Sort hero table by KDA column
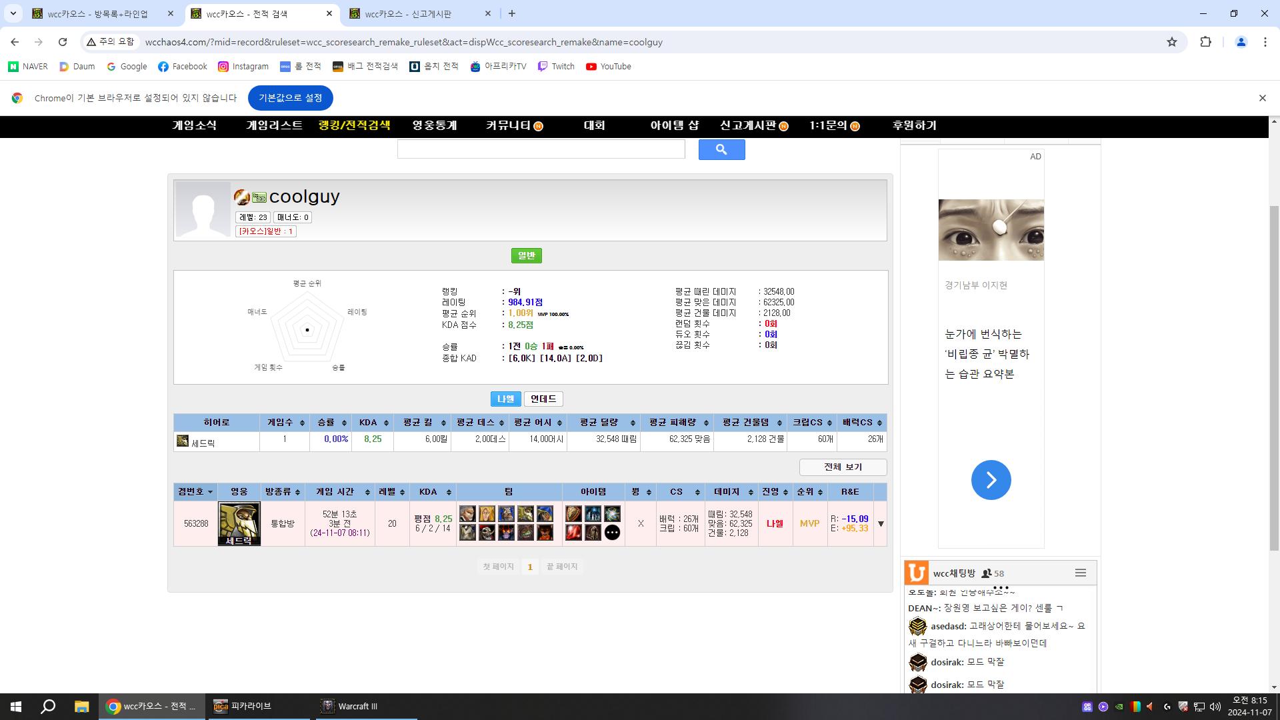The image size is (1280, 720). click(372, 423)
